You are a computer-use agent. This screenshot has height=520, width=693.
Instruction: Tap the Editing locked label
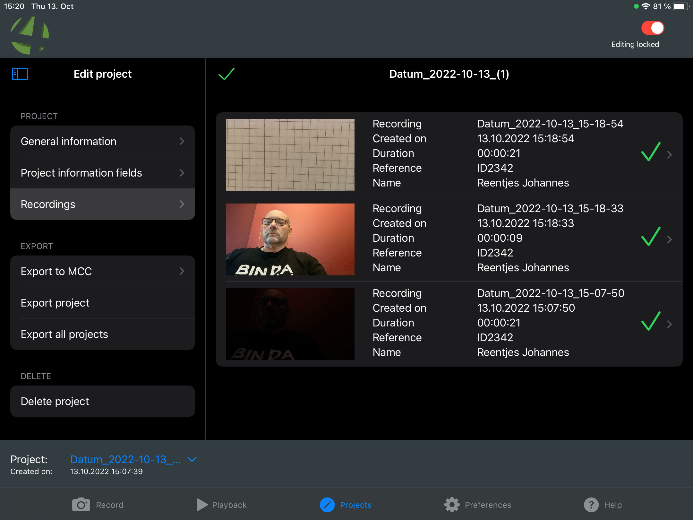click(635, 44)
